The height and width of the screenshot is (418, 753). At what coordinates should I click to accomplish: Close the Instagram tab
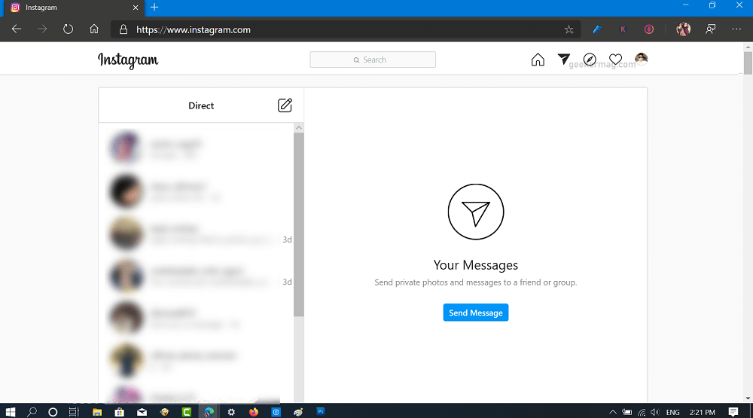coord(136,8)
